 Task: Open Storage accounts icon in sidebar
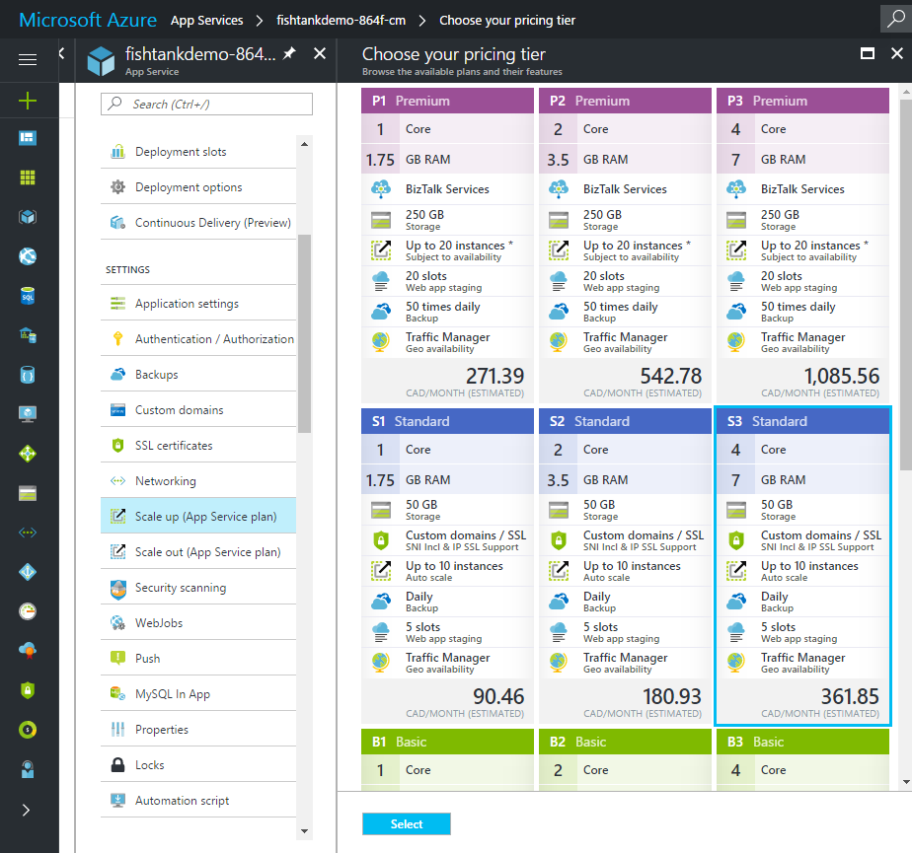[28, 493]
